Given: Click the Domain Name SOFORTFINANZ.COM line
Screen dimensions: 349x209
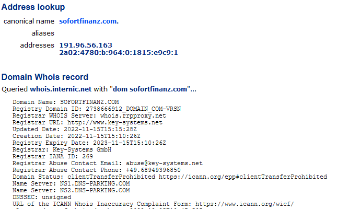Looking at the screenshot, I should pos(66,102).
